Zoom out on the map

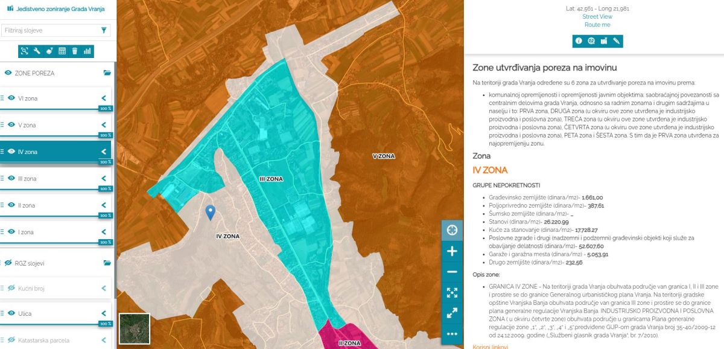[452, 272]
